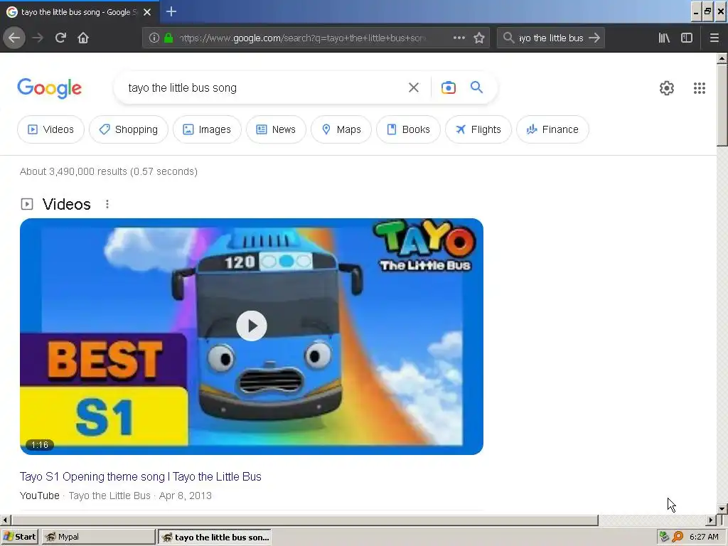Open the Library bookmarks icon
The image size is (728, 546).
[x=664, y=38]
